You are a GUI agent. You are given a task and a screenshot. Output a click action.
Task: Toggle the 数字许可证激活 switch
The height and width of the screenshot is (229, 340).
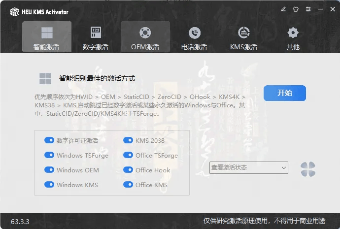[49, 140]
